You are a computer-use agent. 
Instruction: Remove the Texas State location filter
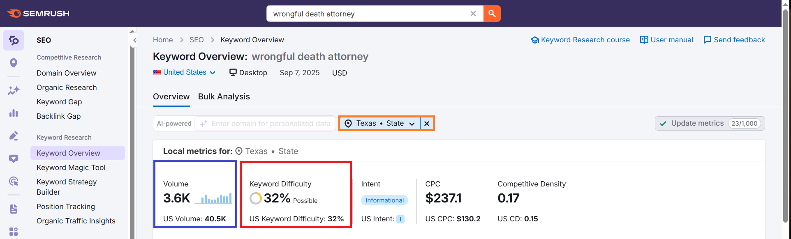coord(427,124)
